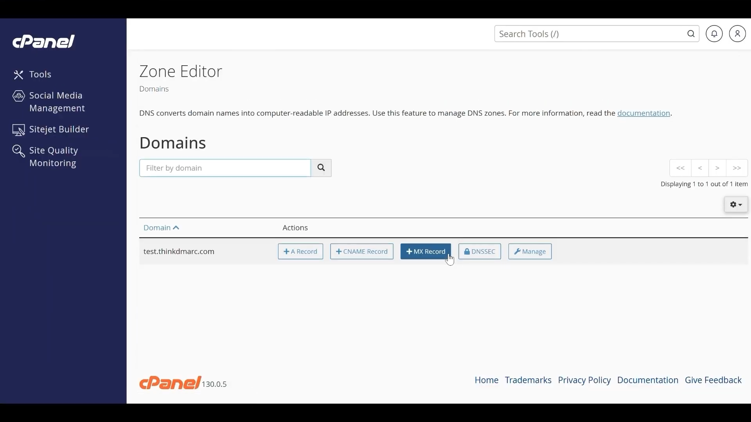The width and height of the screenshot is (751, 422).
Task: Select Home in the footer
Action: [x=486, y=380]
